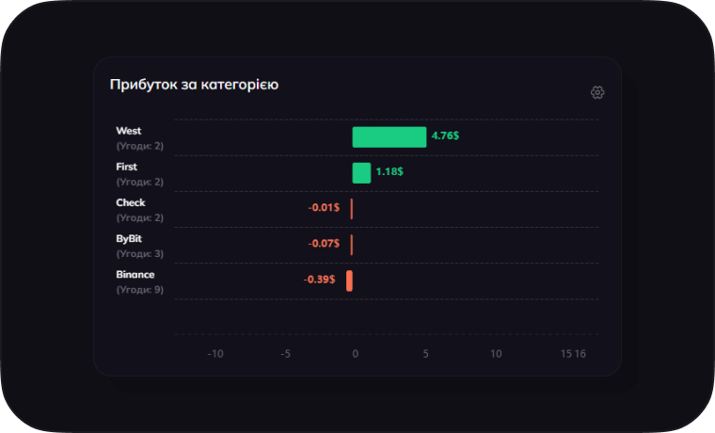The width and height of the screenshot is (715, 433).
Task: Select the First category label
Action: pos(127,167)
